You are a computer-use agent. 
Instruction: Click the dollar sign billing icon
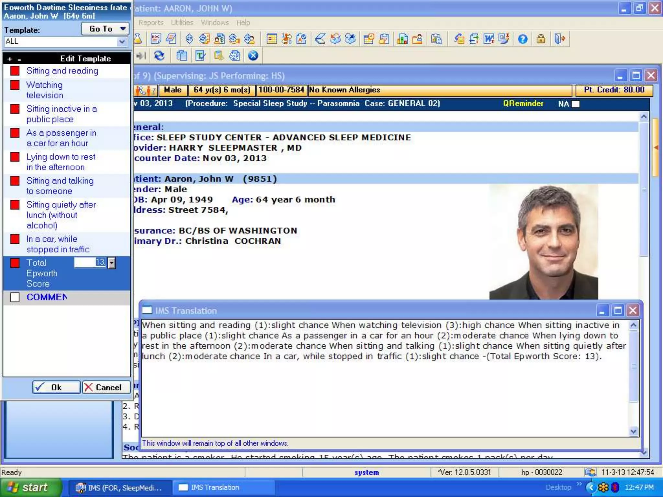[x=189, y=39]
